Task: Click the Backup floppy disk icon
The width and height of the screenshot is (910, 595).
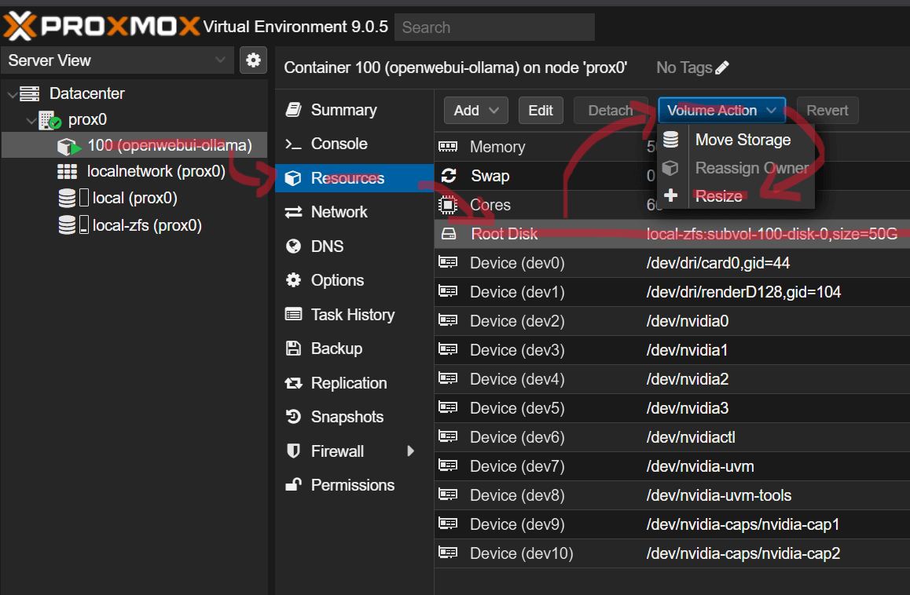Action: 293,349
